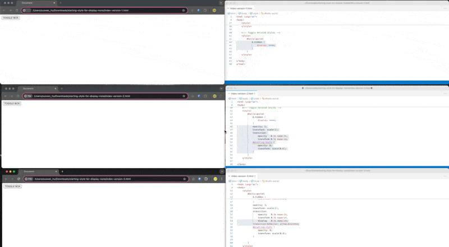
Task: Open Chrome three-dot menu in version-3 window
Action: [x=221, y=179]
